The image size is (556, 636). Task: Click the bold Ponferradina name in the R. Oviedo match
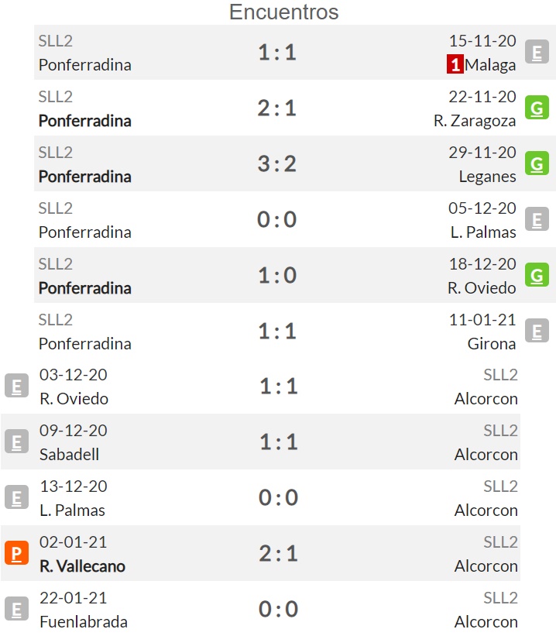point(84,288)
